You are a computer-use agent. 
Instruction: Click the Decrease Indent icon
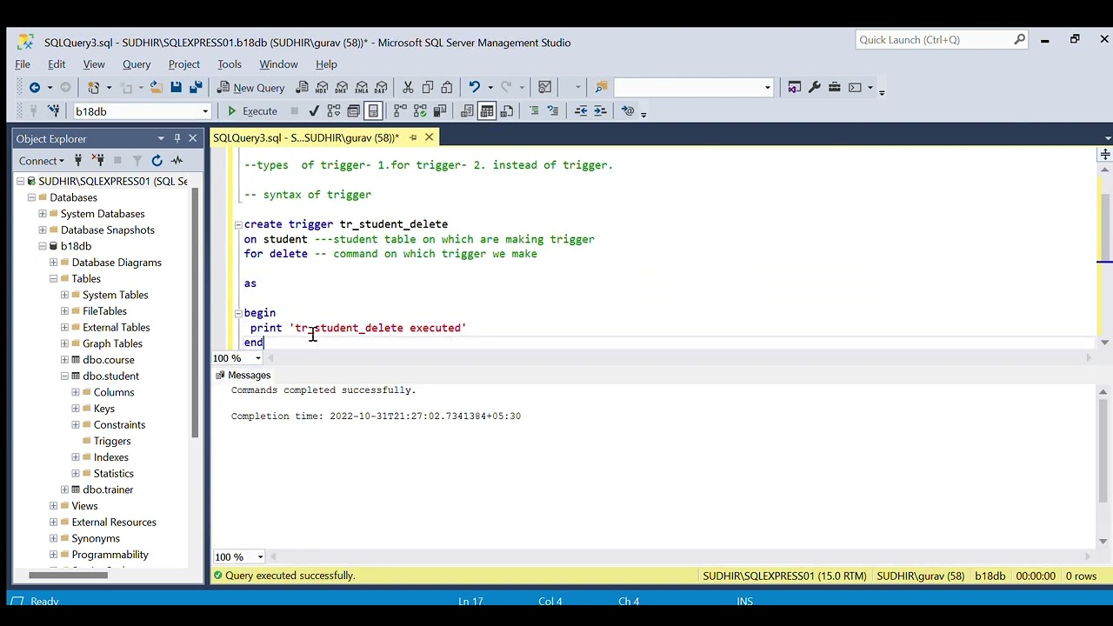point(581,111)
